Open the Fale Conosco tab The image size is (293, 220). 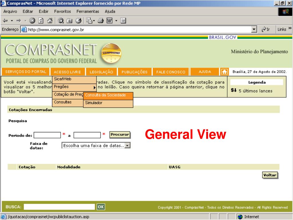171,72
